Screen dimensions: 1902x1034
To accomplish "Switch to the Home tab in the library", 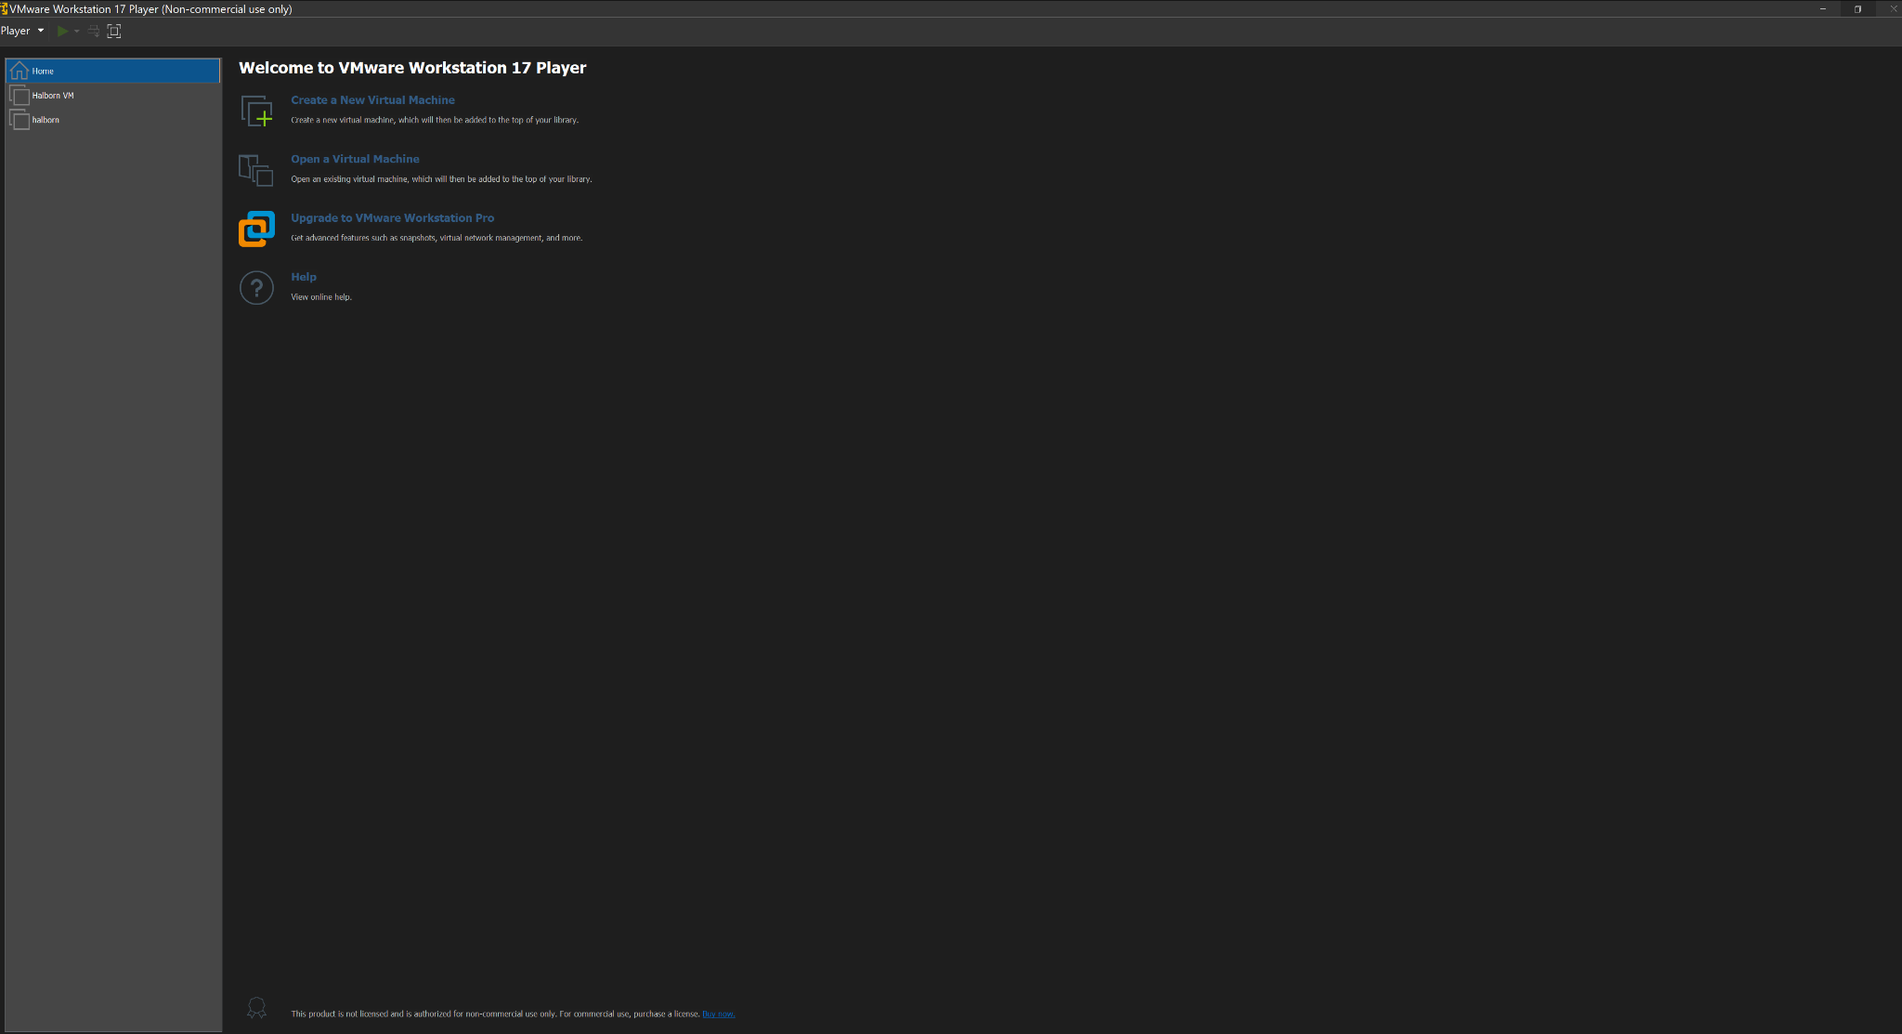I will [x=43, y=70].
